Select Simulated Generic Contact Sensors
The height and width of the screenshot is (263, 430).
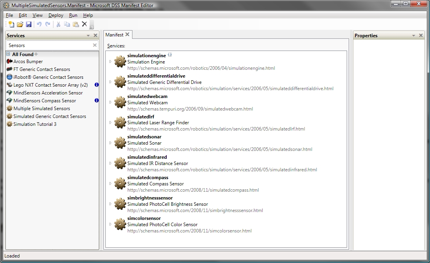point(50,116)
